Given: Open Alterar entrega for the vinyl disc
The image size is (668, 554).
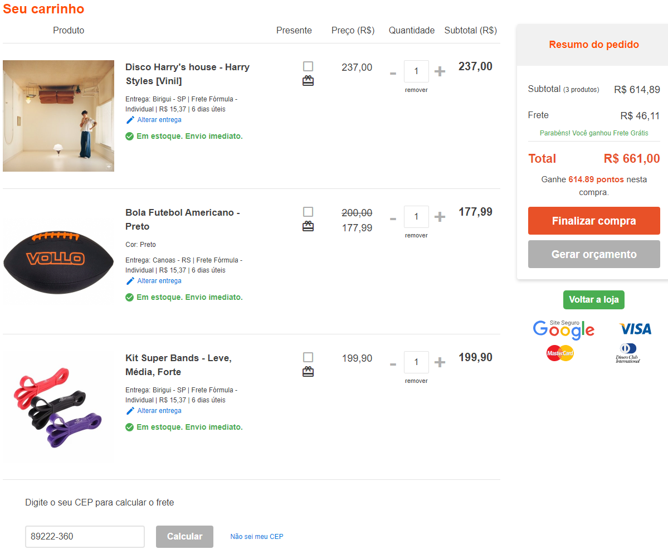Looking at the screenshot, I should coord(159,120).
